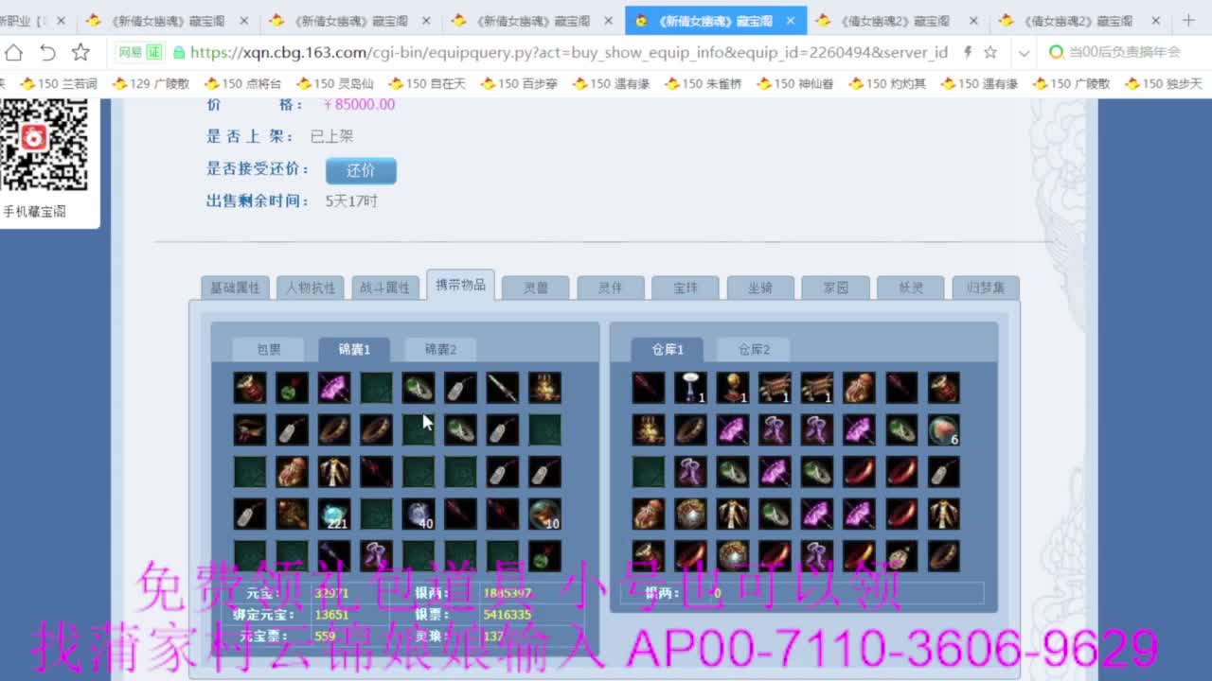This screenshot has height=681, width=1212.
Task: Close the active 新倩女幽魂 tab
Action: coord(791,20)
